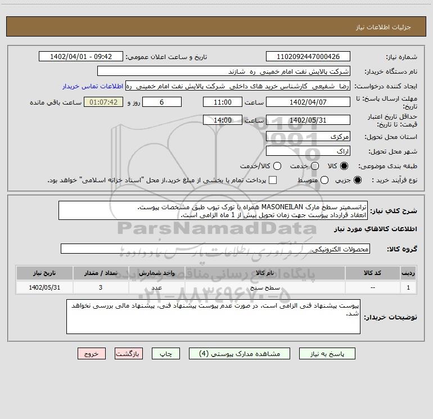Select the خدمت radio button
The width and height of the screenshot is (433, 419).
(x=315, y=166)
